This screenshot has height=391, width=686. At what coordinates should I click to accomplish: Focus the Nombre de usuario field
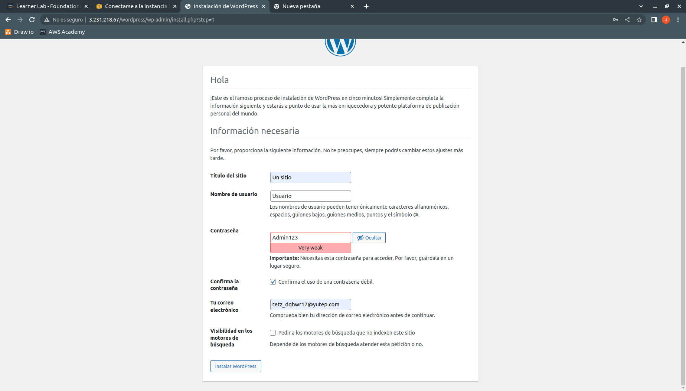point(310,196)
